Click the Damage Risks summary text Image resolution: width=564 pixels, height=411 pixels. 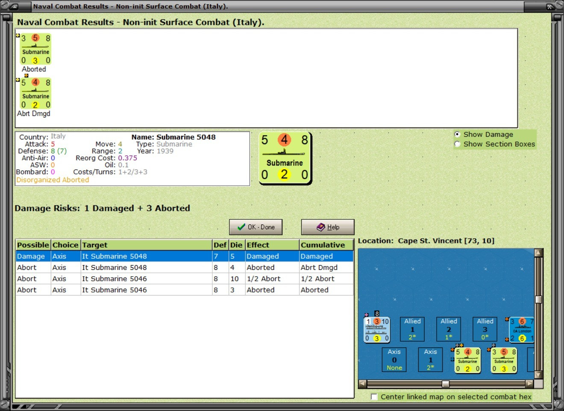[x=102, y=208]
